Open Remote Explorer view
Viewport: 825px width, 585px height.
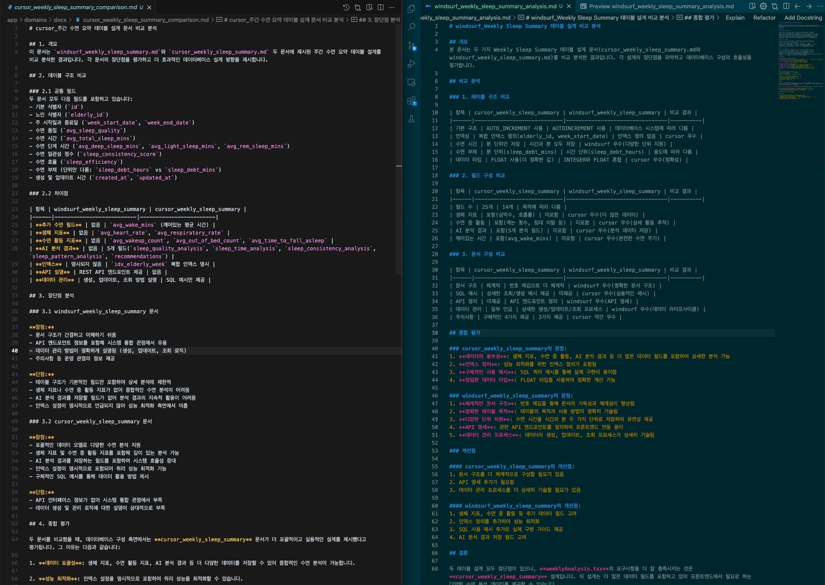click(411, 82)
